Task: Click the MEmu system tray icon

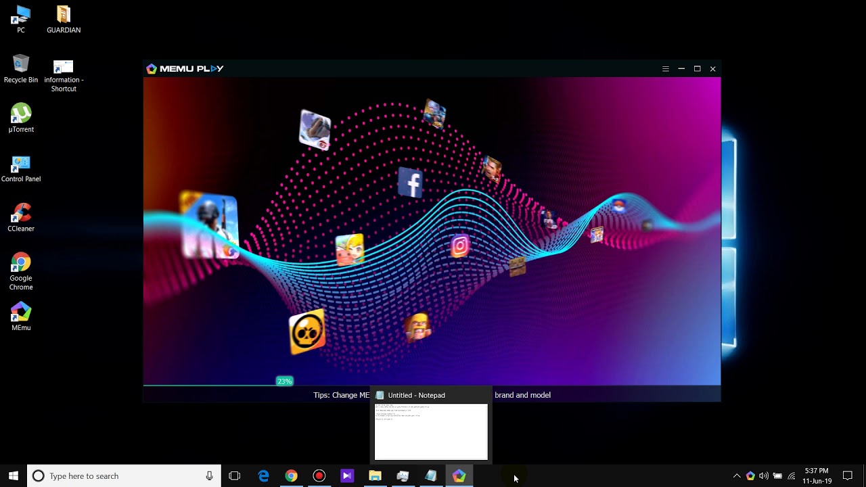Action: coord(750,476)
